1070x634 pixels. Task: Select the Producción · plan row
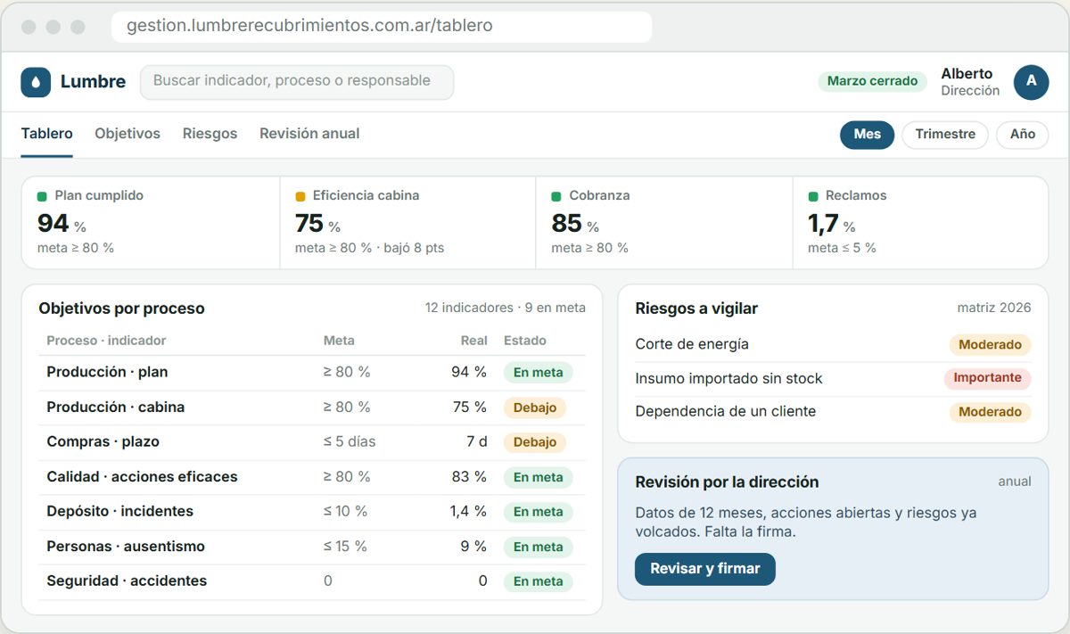point(312,373)
